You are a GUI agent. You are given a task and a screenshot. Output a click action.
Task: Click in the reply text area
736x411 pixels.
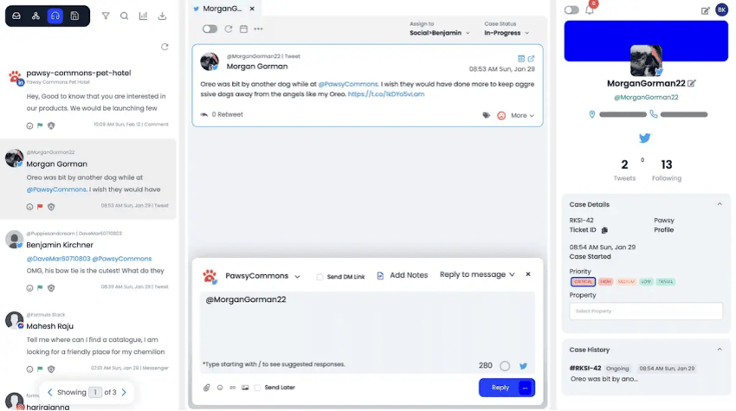(367, 329)
